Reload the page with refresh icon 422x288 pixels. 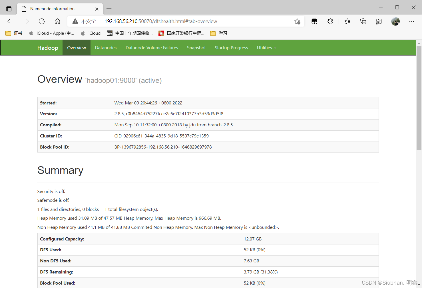pos(42,21)
